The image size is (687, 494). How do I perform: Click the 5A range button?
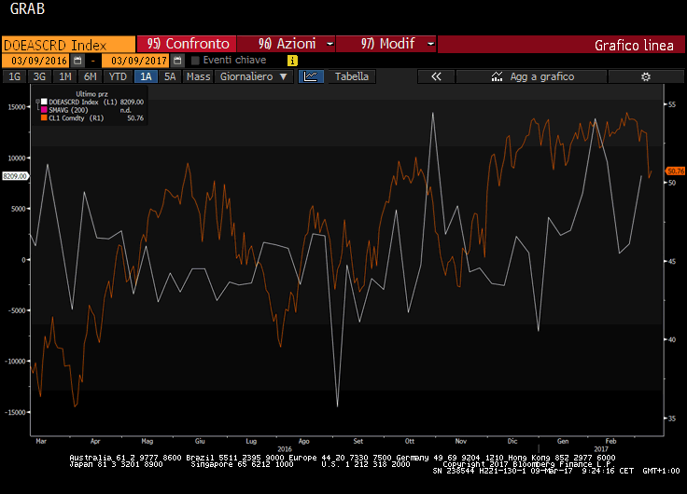[x=170, y=76]
